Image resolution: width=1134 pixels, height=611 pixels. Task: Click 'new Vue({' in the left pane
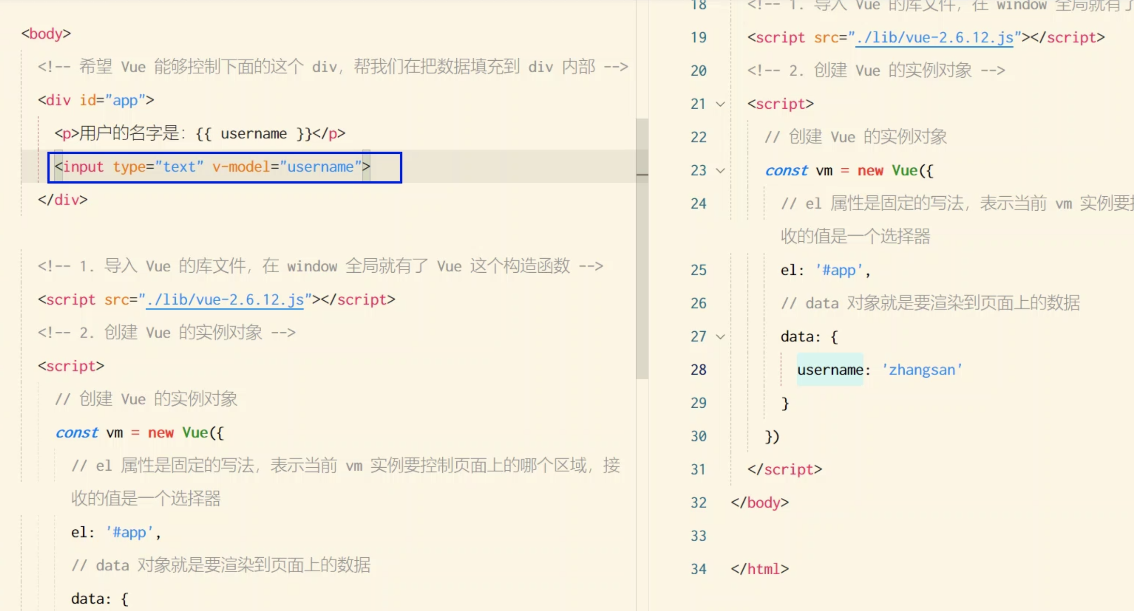click(185, 433)
